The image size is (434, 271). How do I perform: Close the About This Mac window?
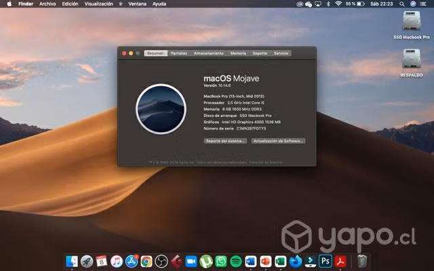coord(124,53)
